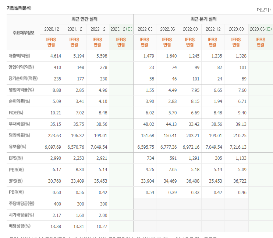Select the 영업이익률(%) row label
This screenshot has height=238, width=273.
tap(21, 90)
